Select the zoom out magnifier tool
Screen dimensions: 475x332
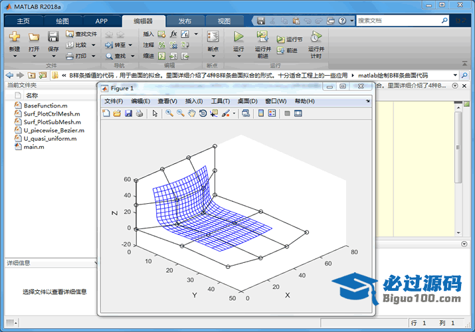point(181,114)
